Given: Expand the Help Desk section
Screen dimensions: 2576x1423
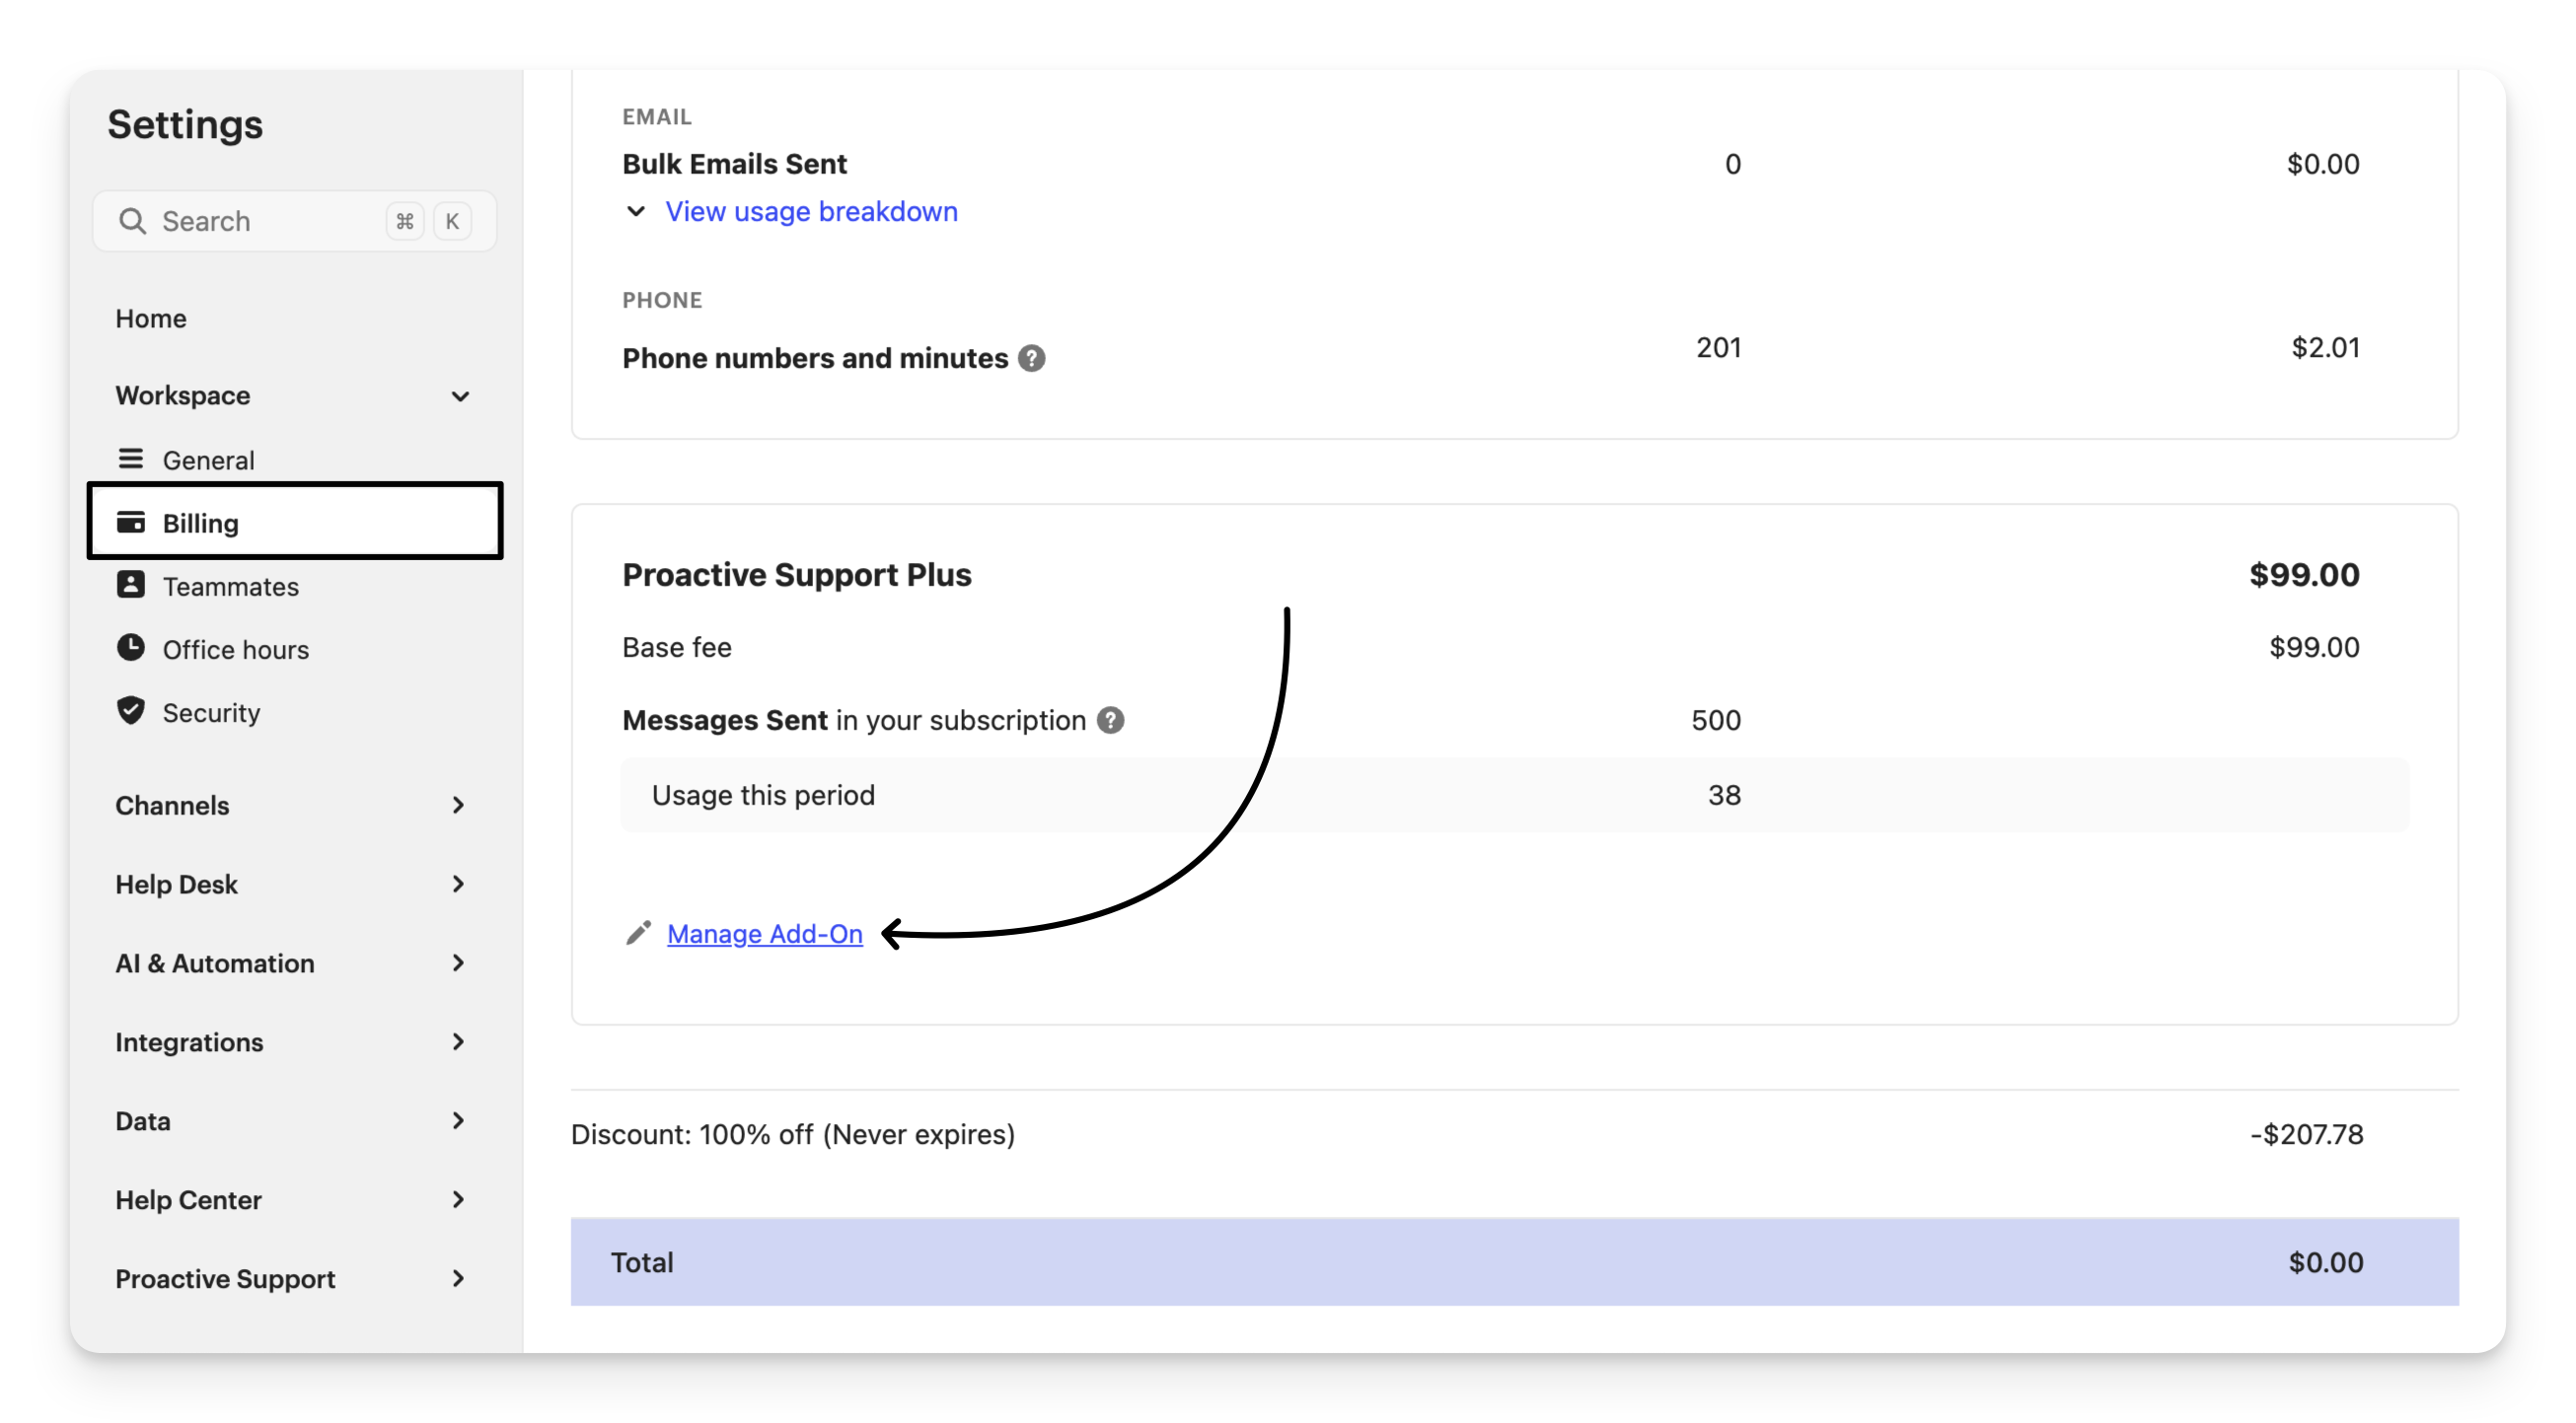Looking at the screenshot, I should coord(458,885).
